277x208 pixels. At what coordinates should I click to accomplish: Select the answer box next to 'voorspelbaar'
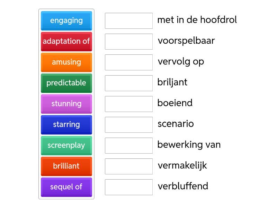tap(129, 42)
